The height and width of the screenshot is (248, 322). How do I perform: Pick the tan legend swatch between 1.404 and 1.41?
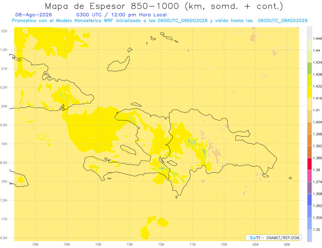point(309,116)
